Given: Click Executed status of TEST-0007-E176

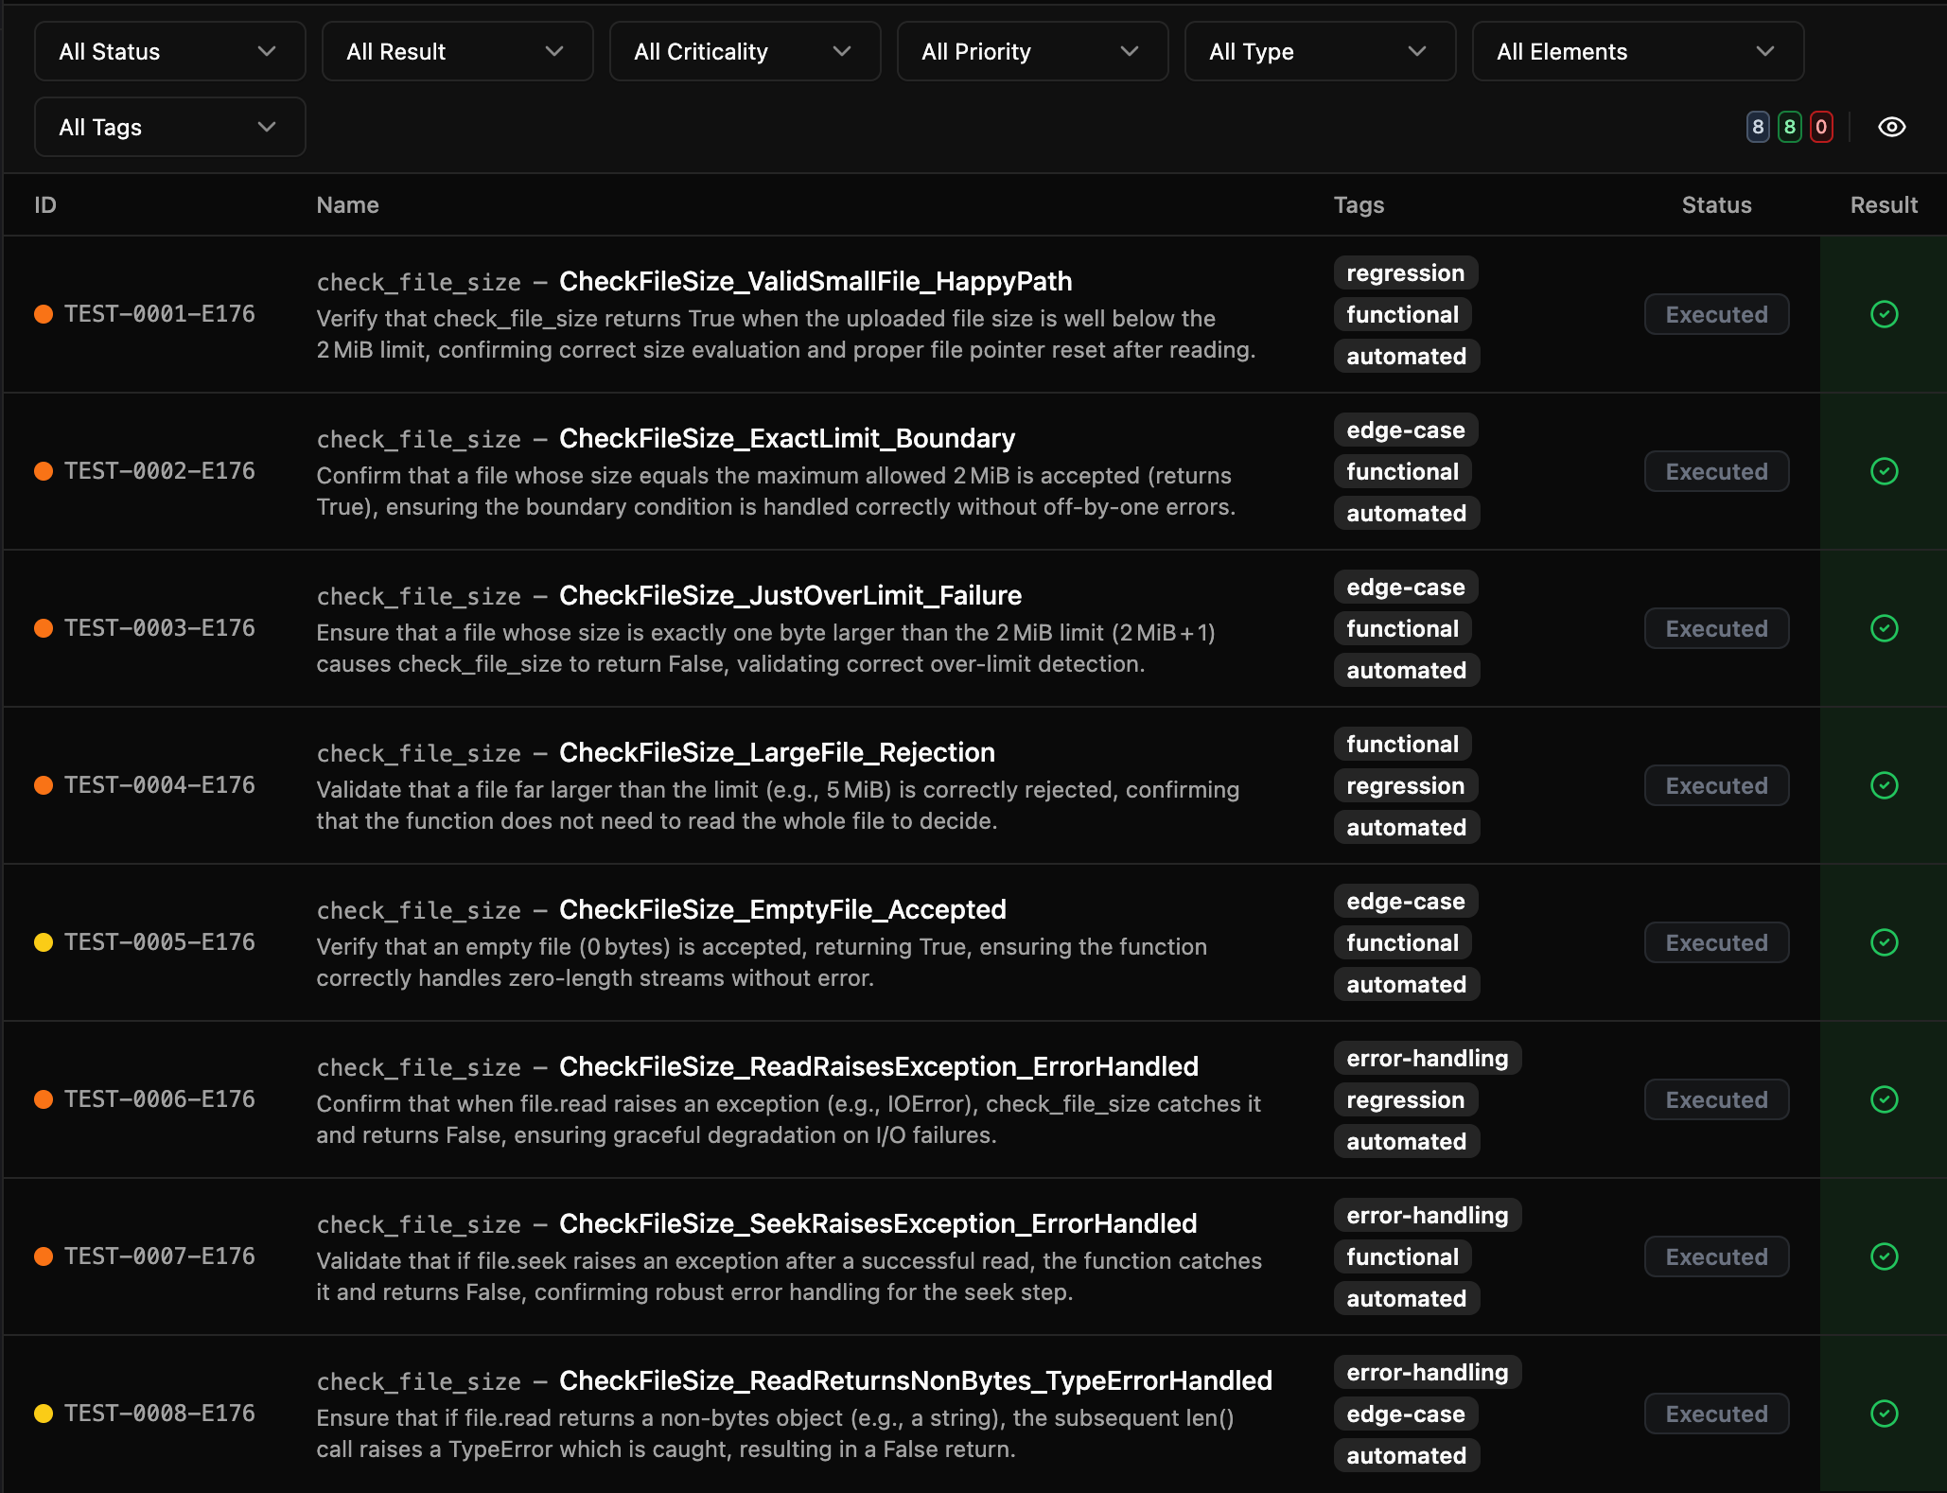Looking at the screenshot, I should pos(1716,1256).
